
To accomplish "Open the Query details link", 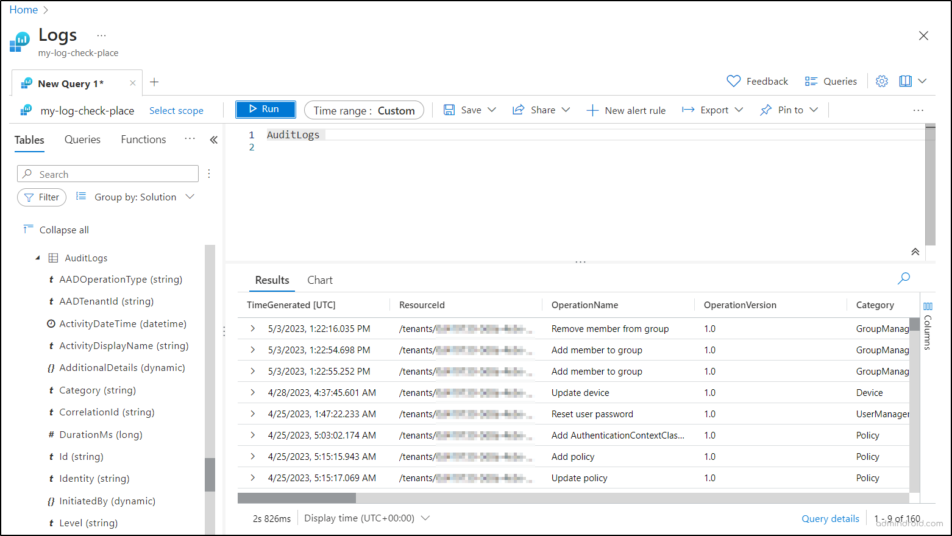I will [830, 518].
